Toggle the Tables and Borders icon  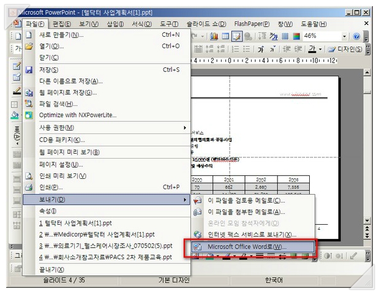click(x=237, y=36)
